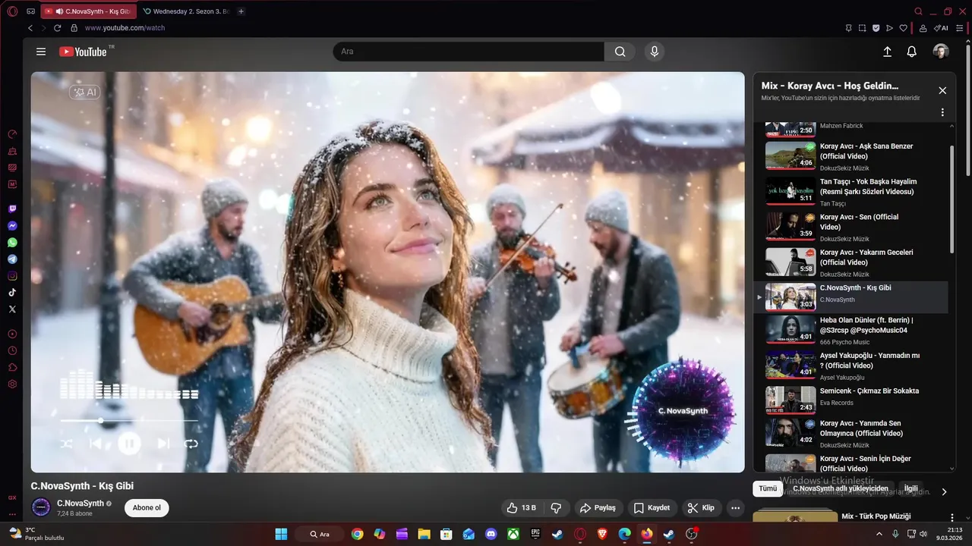This screenshot has height=546, width=972.
Task: Open Discord from the taskbar
Action: tap(491, 534)
